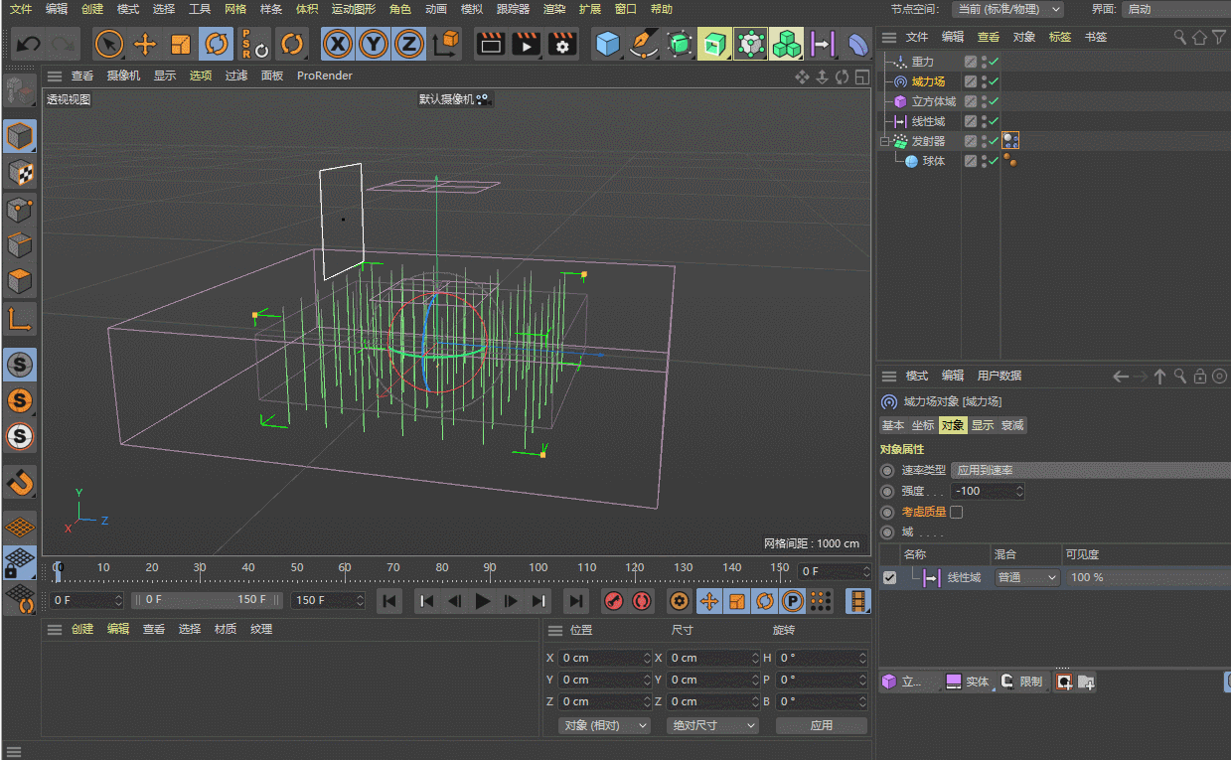The width and height of the screenshot is (1231, 760).
Task: Toggle X axis lock
Action: (x=339, y=45)
